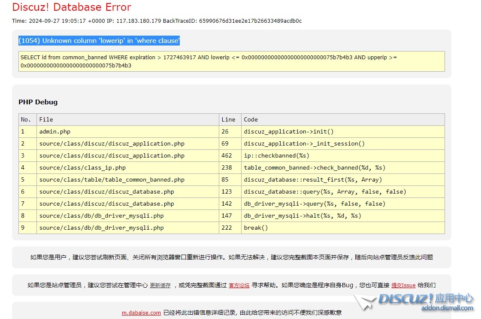Click discuz_application.php in row 3
481x319 pixels.
click(x=128, y=155)
